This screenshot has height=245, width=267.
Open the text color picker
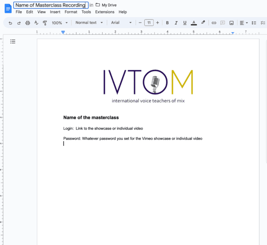tap(194, 23)
